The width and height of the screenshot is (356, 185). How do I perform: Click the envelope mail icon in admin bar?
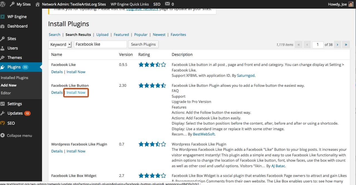click(167, 4)
